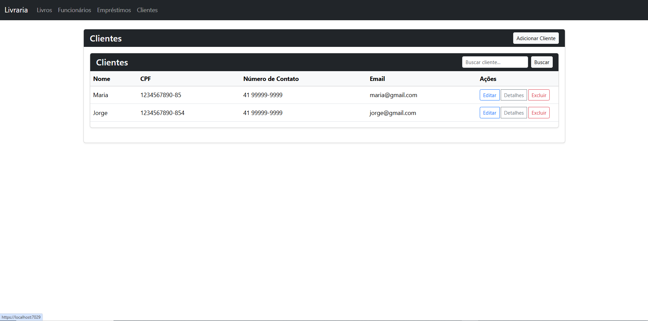This screenshot has height=321, width=648.
Task: Click Jorge's CPF value 1234567890-854
Action: (163, 113)
